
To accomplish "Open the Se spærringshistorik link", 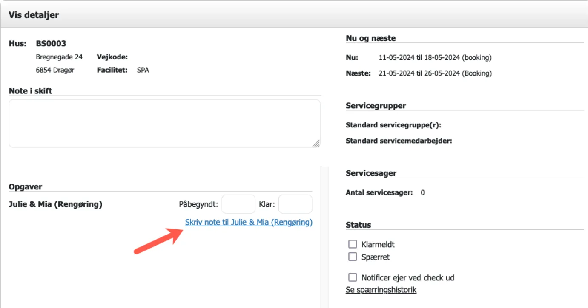I will pos(381,290).
